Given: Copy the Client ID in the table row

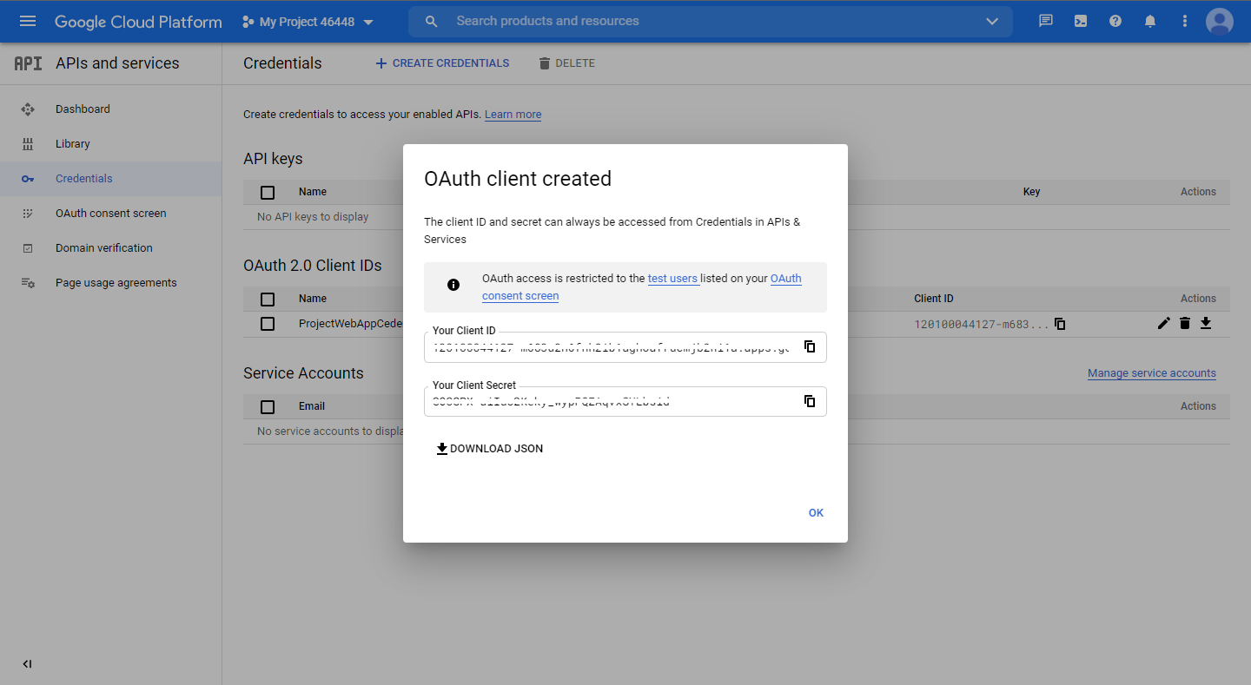Looking at the screenshot, I should click(1060, 324).
